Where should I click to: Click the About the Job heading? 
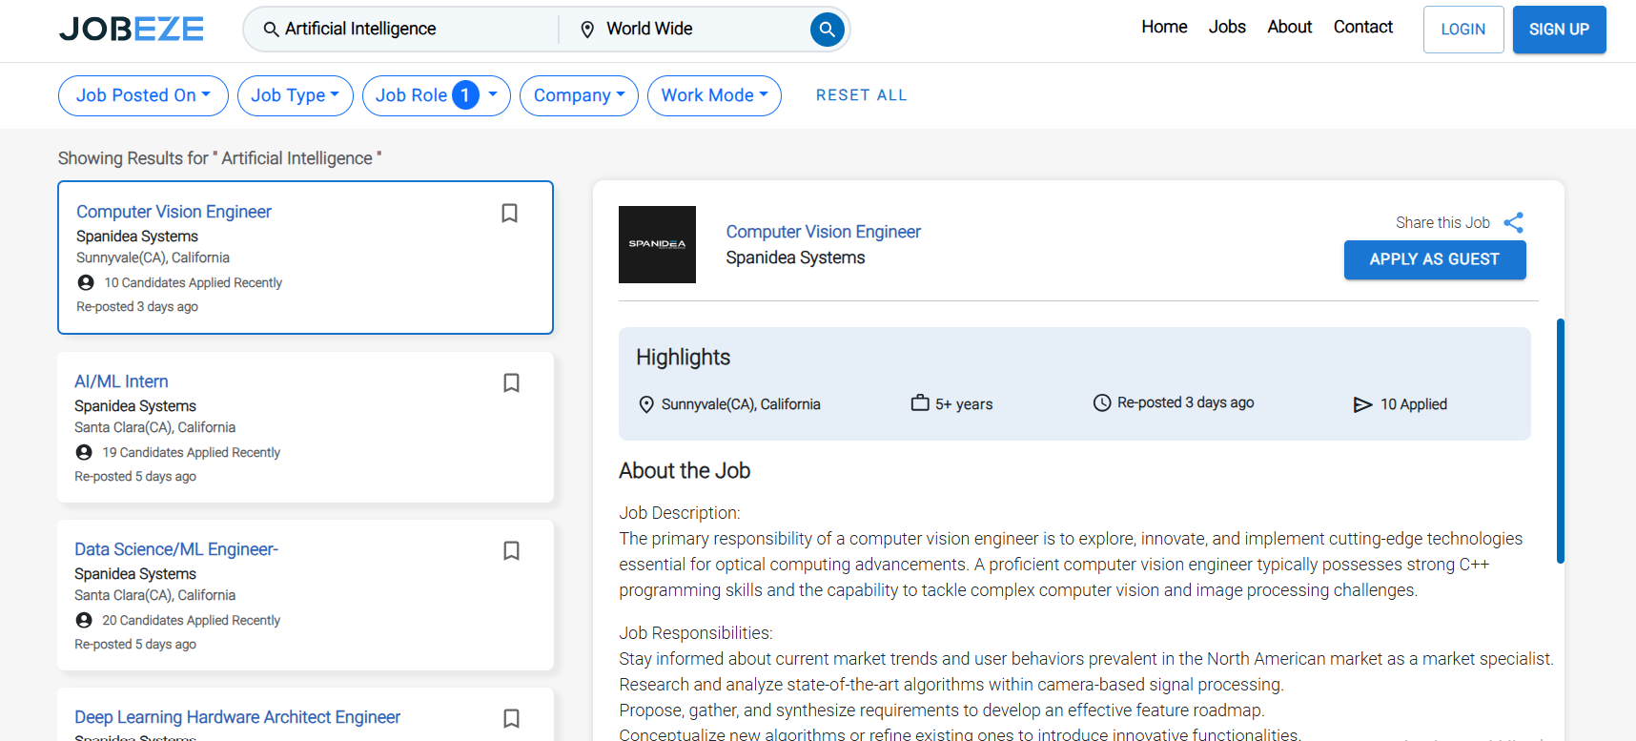click(685, 471)
